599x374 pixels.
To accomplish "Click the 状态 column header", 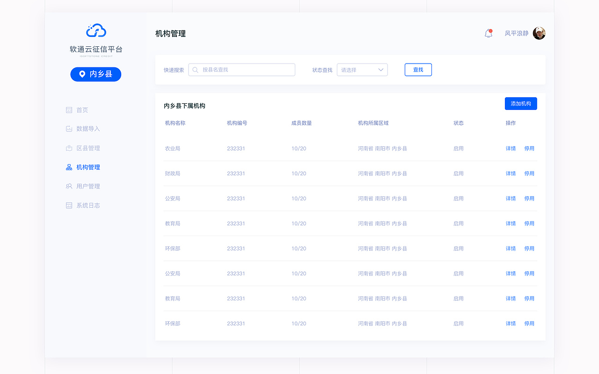I will [x=459, y=123].
